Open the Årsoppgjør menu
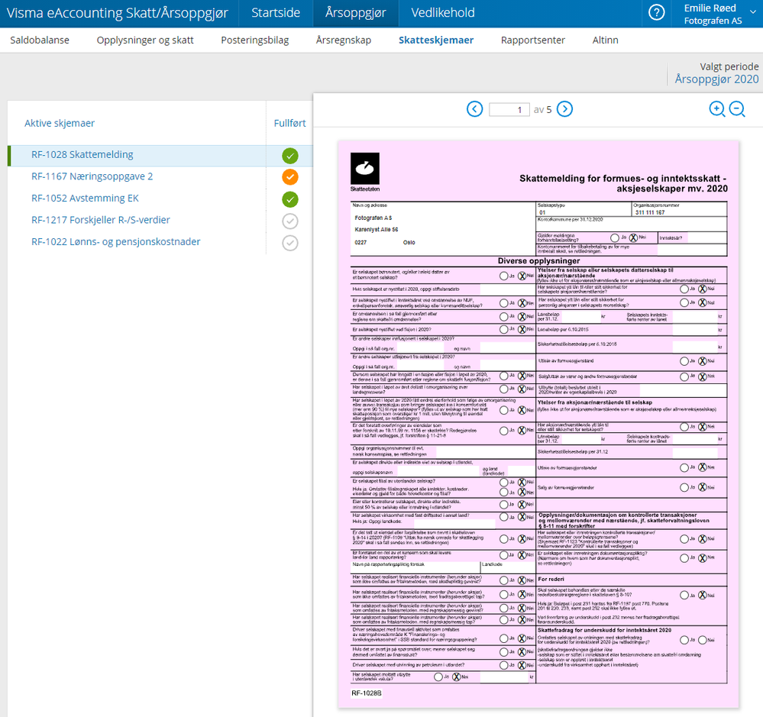The height and width of the screenshot is (717, 763). point(355,13)
